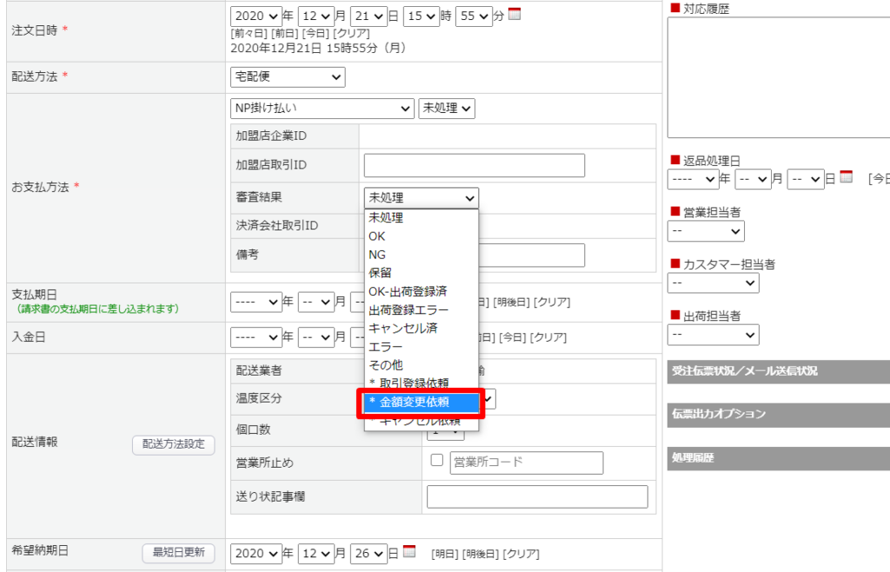Expand the 伝票出力オプション section

click(x=778, y=415)
